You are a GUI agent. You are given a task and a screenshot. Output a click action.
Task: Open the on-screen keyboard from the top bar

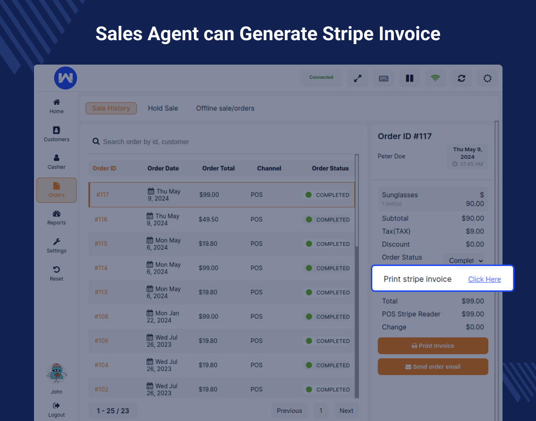[383, 78]
